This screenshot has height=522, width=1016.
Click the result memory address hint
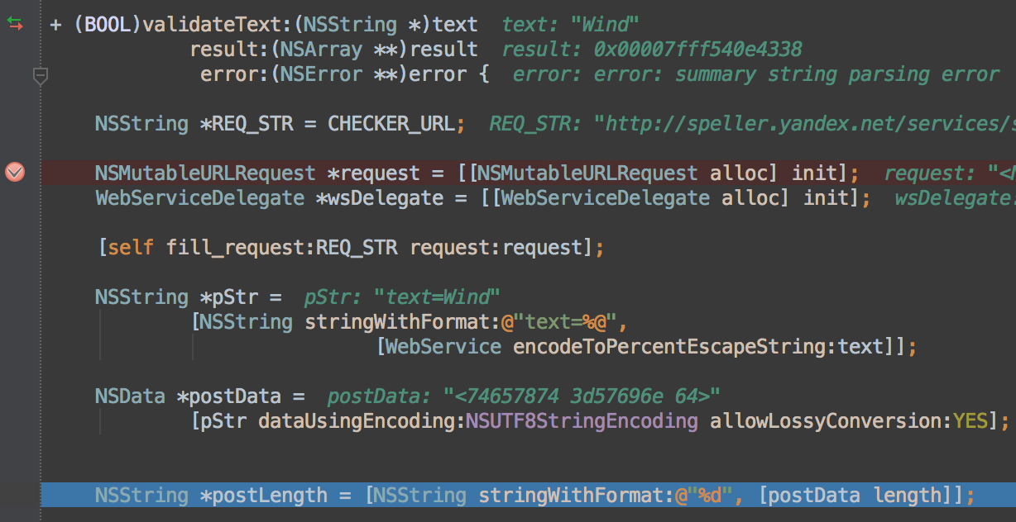(651, 50)
